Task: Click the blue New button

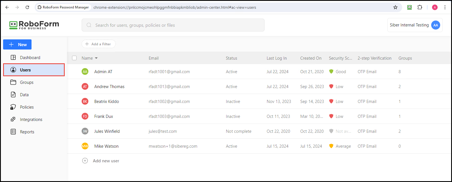Action: (17, 45)
